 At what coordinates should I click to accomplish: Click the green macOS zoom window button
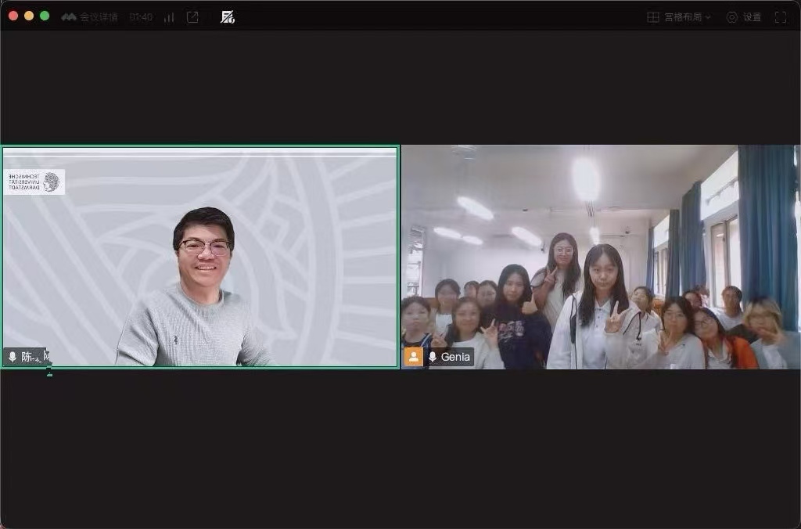pos(45,16)
